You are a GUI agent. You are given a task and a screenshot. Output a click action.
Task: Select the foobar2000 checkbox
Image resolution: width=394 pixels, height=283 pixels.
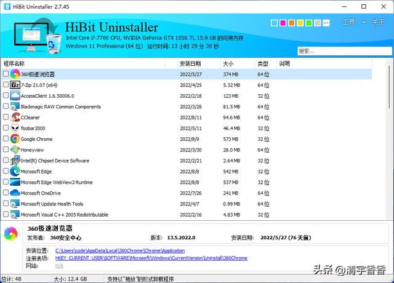click(x=6, y=128)
